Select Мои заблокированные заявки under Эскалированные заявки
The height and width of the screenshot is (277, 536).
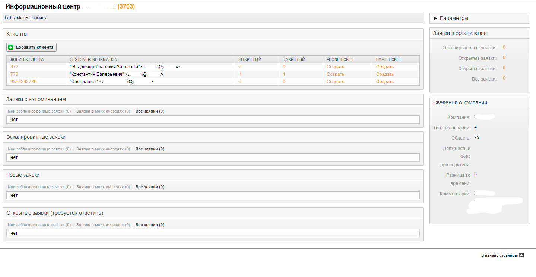point(39,149)
